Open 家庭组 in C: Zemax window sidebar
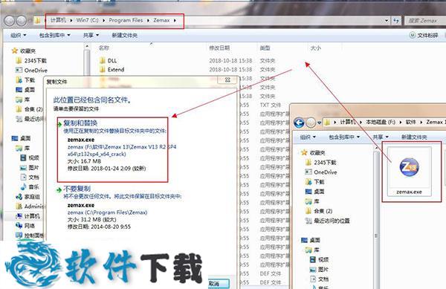 28,197
